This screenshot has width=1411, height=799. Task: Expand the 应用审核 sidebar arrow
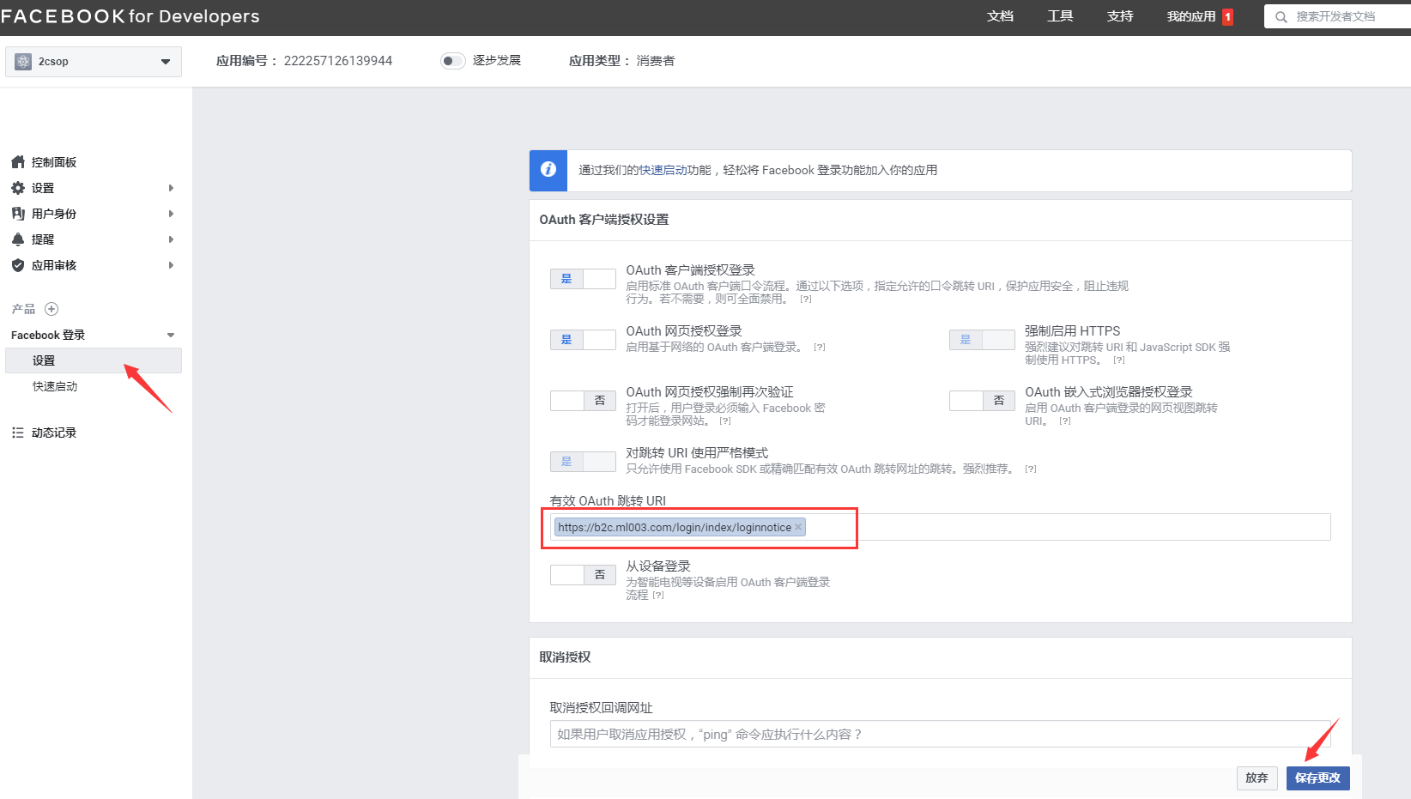click(171, 265)
